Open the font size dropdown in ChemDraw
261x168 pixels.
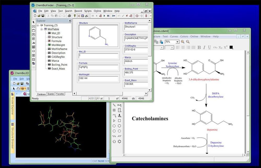(x=172, y=48)
